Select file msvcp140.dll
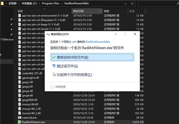179x124 pixels. [x=30, y=104]
